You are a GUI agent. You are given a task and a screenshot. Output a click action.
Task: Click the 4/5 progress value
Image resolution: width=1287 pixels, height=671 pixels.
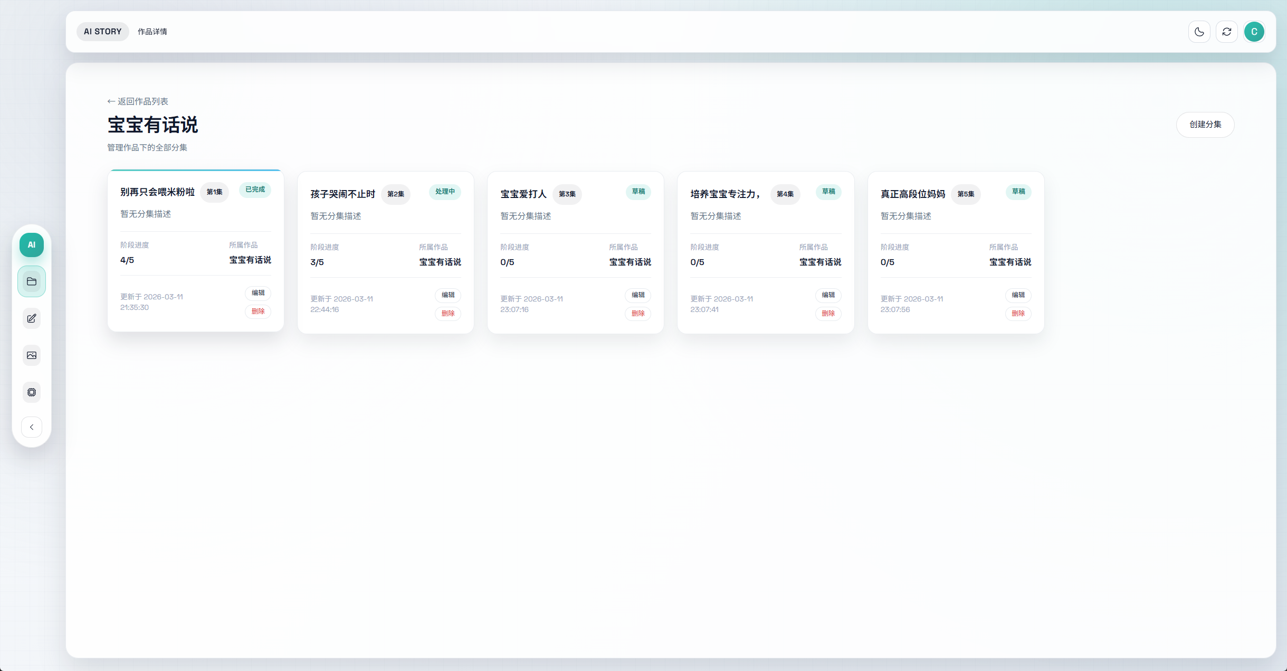pos(127,260)
